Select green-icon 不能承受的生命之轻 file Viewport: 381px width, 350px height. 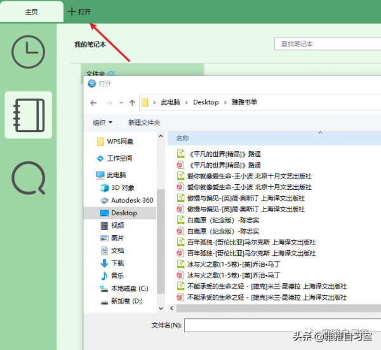(262, 286)
